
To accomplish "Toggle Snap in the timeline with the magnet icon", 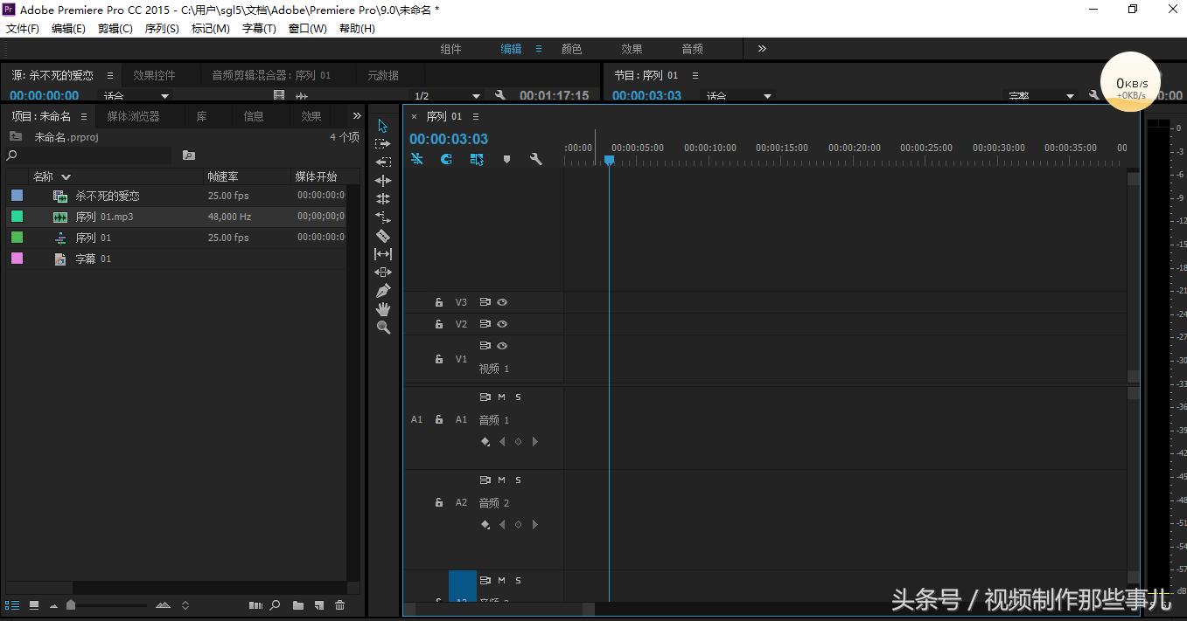I will (445, 159).
